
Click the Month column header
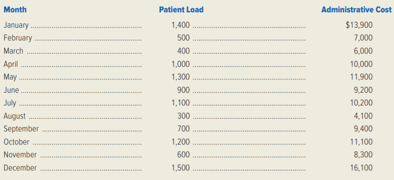[x=15, y=9]
